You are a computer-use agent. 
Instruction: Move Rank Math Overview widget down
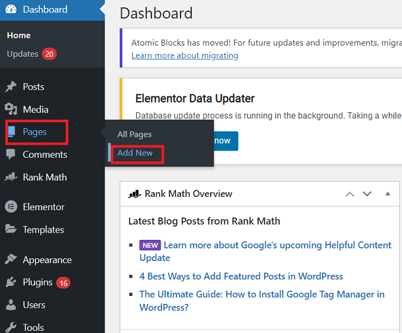(x=367, y=194)
